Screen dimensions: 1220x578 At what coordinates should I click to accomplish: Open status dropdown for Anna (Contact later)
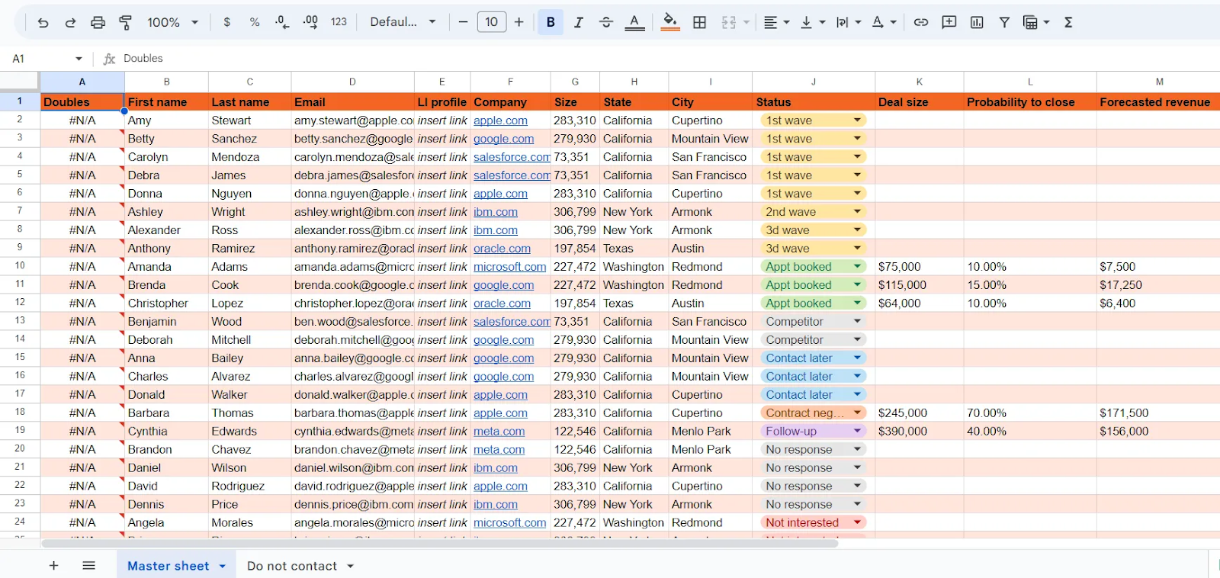coord(857,358)
